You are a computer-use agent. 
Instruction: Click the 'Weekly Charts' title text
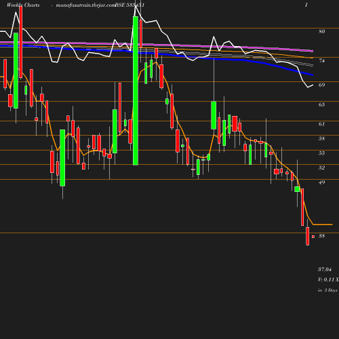23,5
